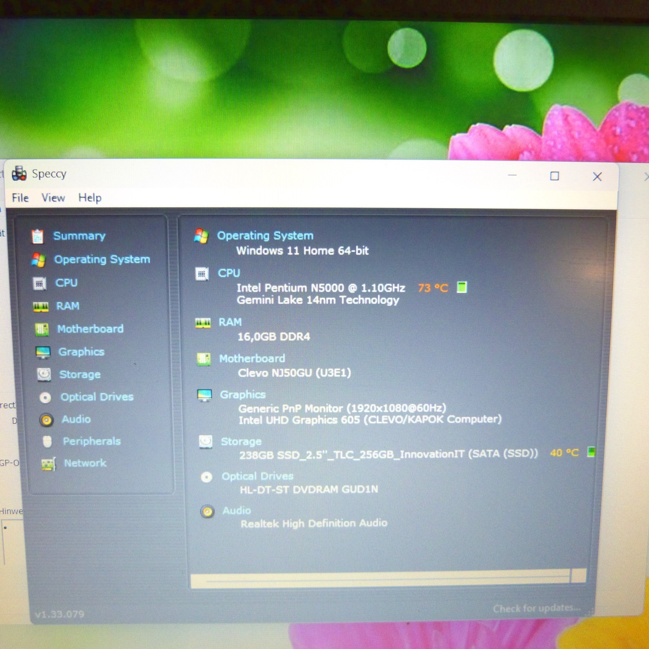Click the 238GB SSD InnovationIT storage text
The width and height of the screenshot is (649, 649).
coord(389,454)
